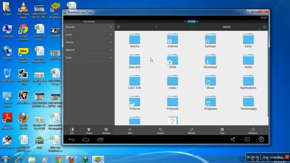Refresh the file list
290x163 pixels.
[191, 130]
